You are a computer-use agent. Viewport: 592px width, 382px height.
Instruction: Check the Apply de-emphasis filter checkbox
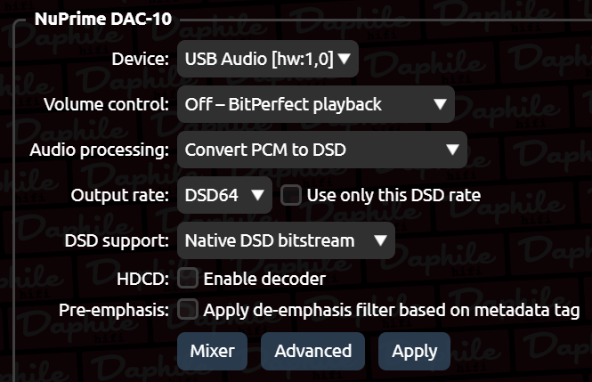tap(188, 310)
